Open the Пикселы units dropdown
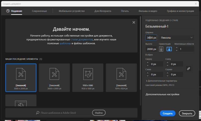The width and height of the screenshot is (201, 121). [177, 38]
